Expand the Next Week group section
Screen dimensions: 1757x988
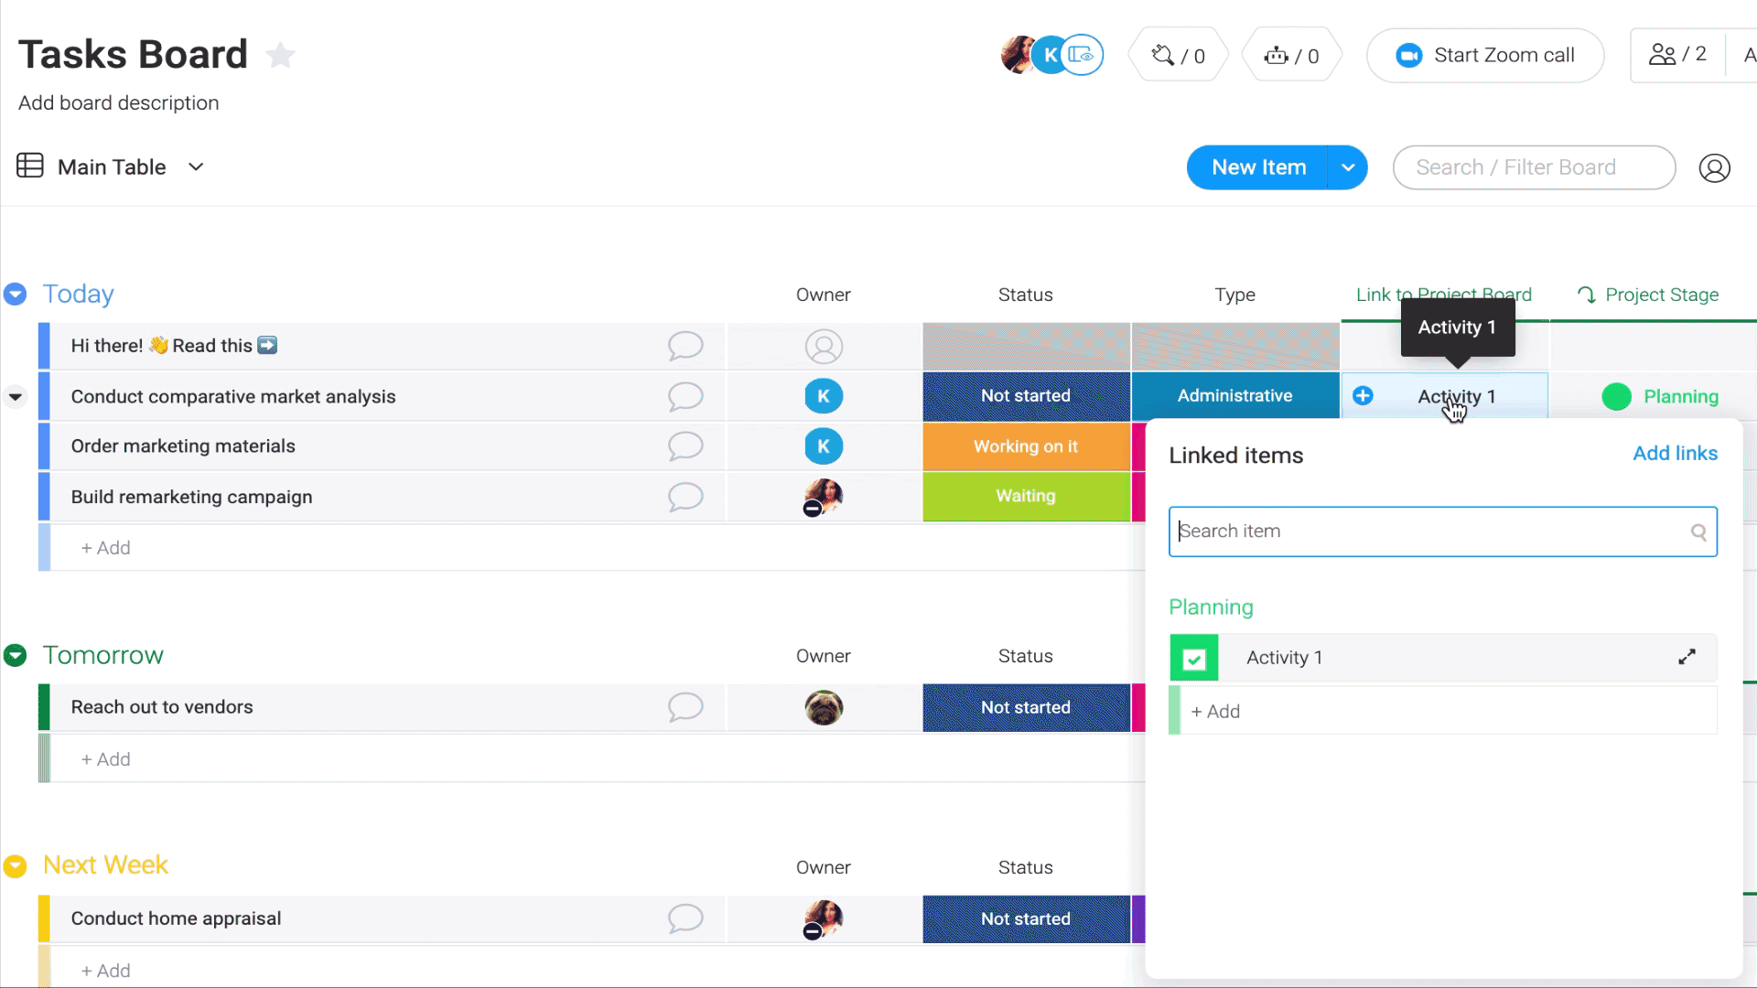click(15, 864)
